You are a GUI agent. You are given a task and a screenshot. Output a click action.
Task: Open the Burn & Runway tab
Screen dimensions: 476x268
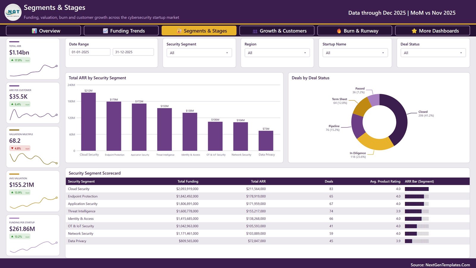(x=355, y=31)
